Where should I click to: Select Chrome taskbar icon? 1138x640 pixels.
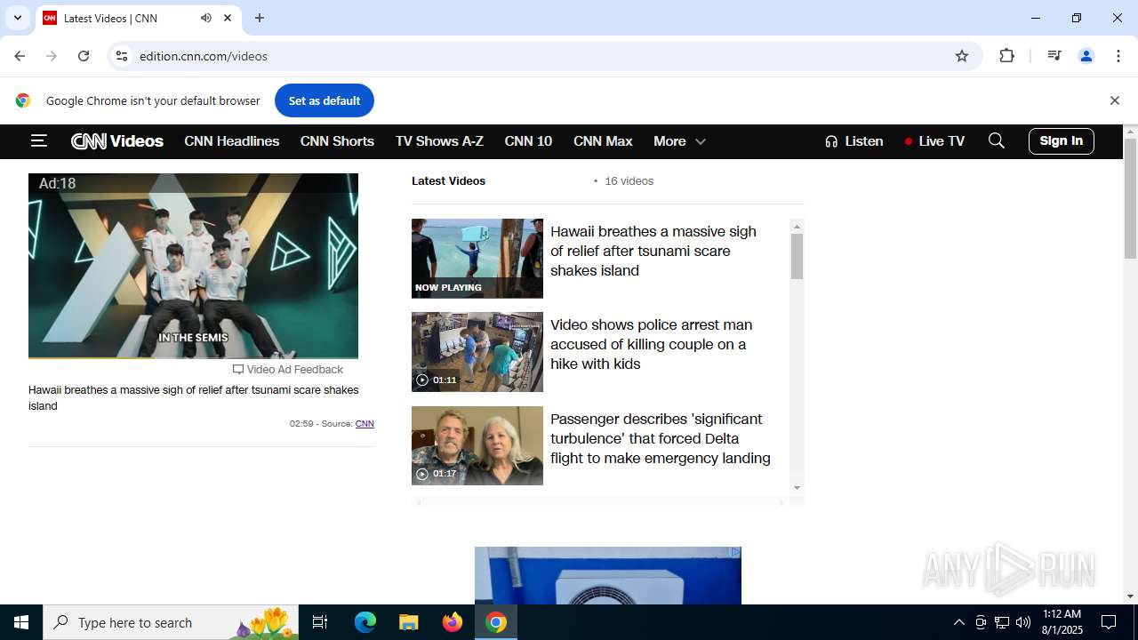click(x=496, y=622)
